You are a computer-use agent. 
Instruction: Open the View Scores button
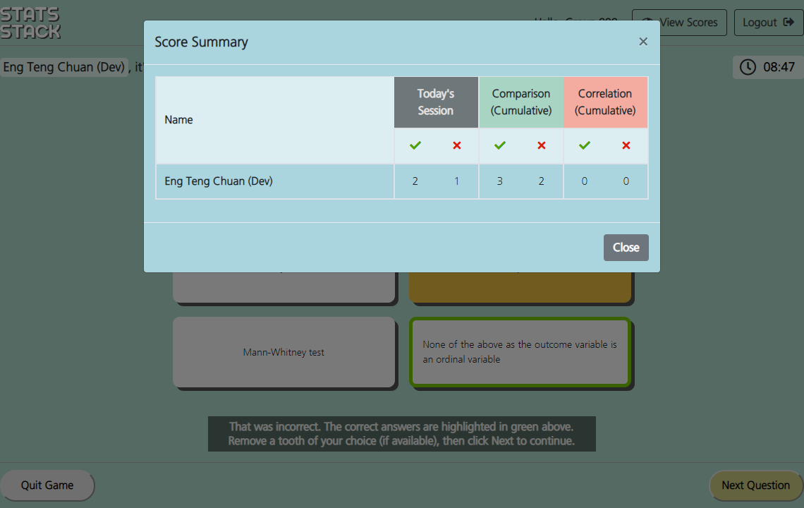coord(680,23)
